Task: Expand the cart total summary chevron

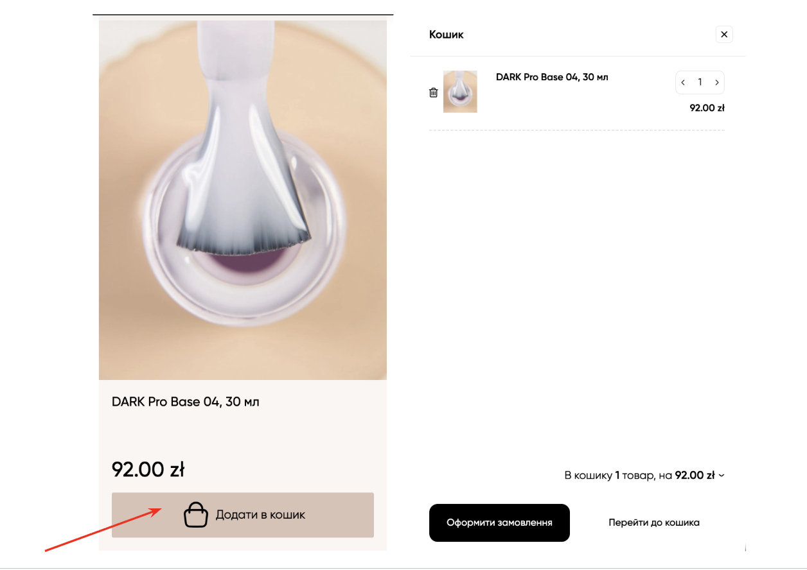Action: pyautogui.click(x=722, y=476)
